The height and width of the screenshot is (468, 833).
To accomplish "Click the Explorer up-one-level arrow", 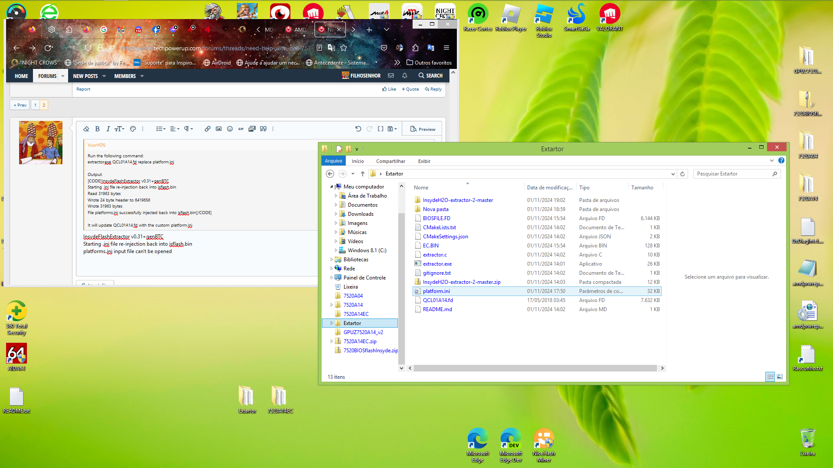I will (362, 174).
